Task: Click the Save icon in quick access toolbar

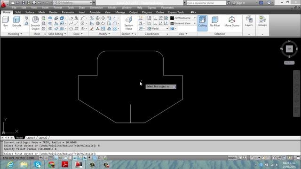Action: [23, 3]
